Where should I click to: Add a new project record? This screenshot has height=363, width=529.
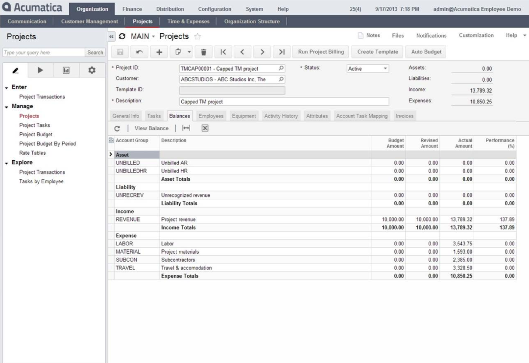click(159, 52)
